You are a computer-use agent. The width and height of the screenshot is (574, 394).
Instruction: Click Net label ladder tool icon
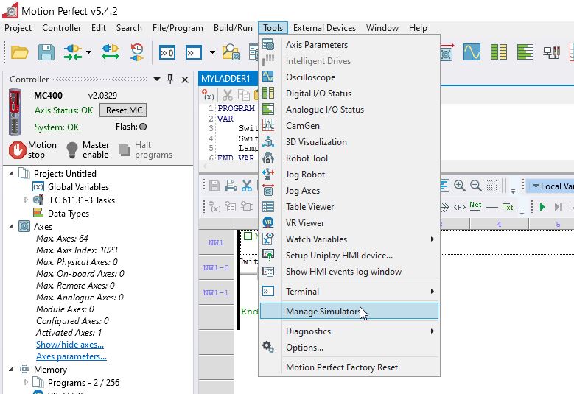click(475, 206)
